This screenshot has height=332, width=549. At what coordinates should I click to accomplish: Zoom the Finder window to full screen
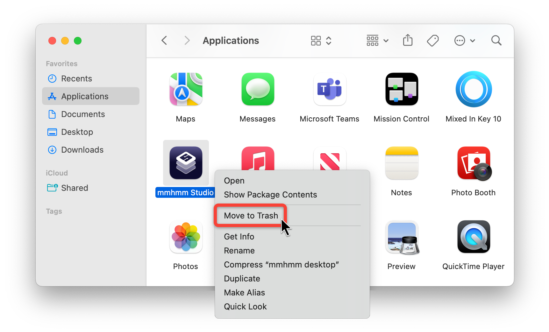(x=78, y=41)
